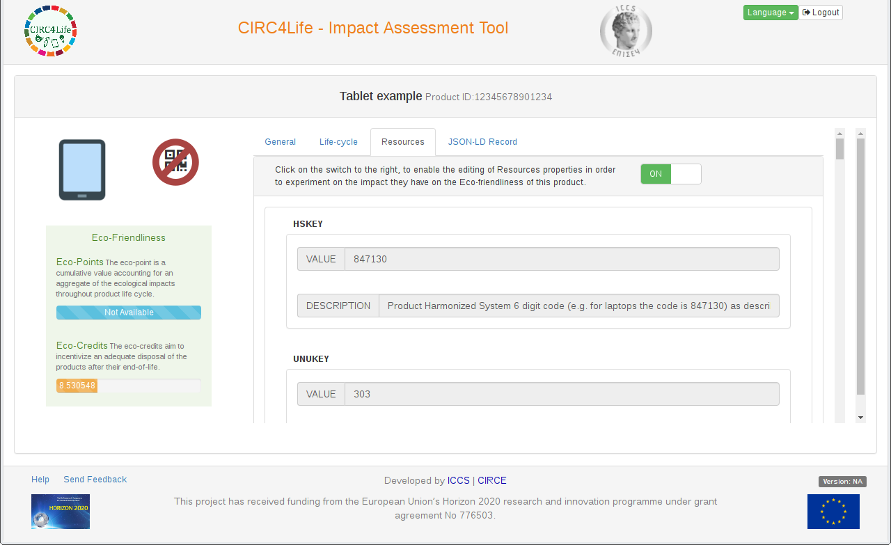Screen dimensions: 891x545
Task: Click the crossed-out QR code icon
Action: click(176, 162)
